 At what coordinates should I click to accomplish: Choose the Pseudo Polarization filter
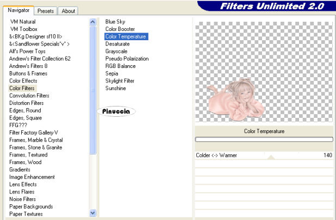coord(127,59)
